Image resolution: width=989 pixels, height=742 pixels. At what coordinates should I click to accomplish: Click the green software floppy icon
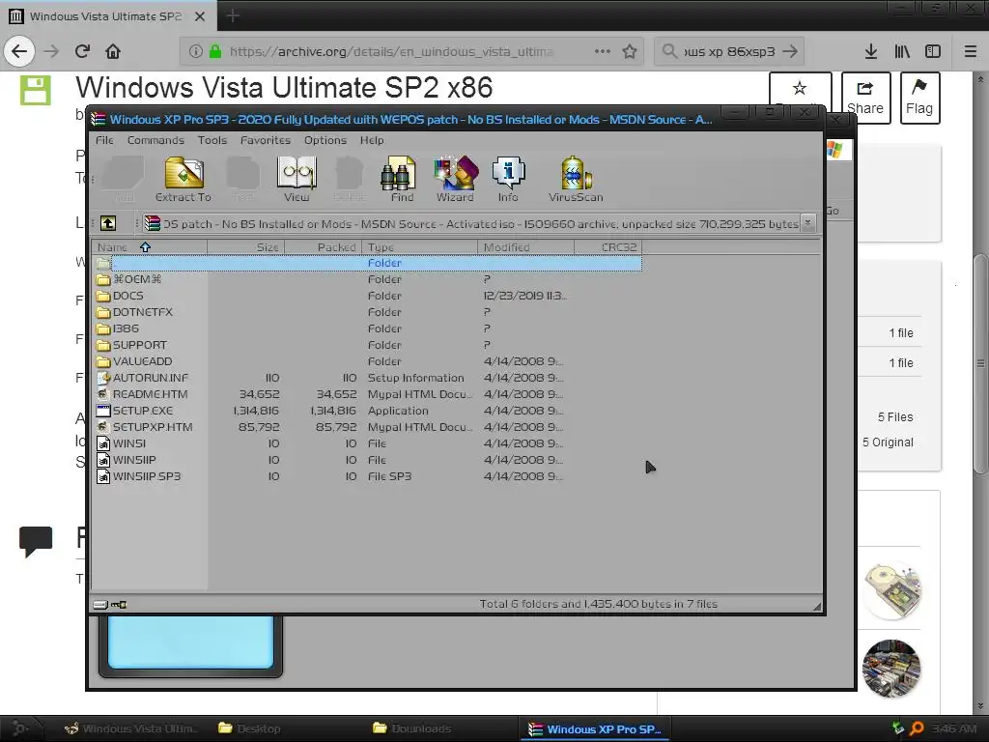tap(36, 90)
